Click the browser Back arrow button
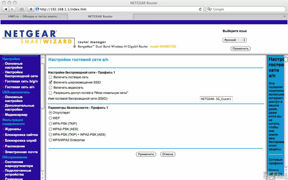The height and width of the screenshot is (180, 288). [x=5, y=9]
